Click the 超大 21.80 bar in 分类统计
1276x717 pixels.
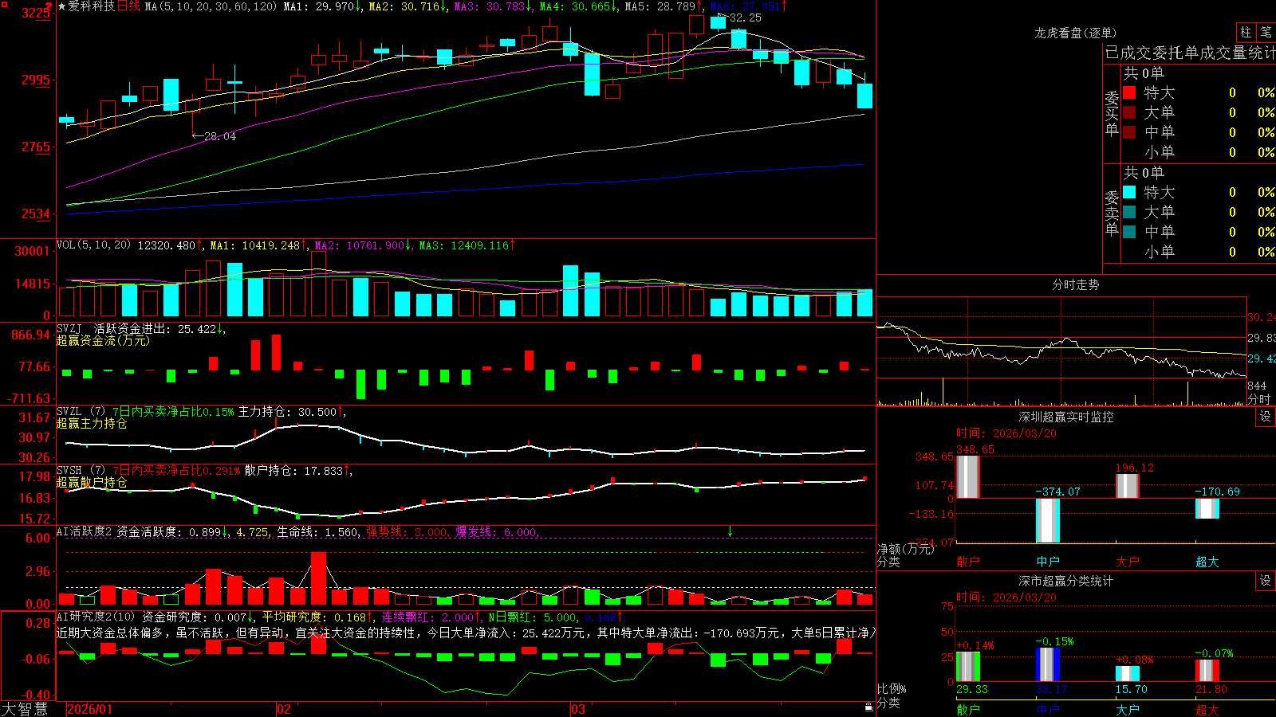point(1207,671)
